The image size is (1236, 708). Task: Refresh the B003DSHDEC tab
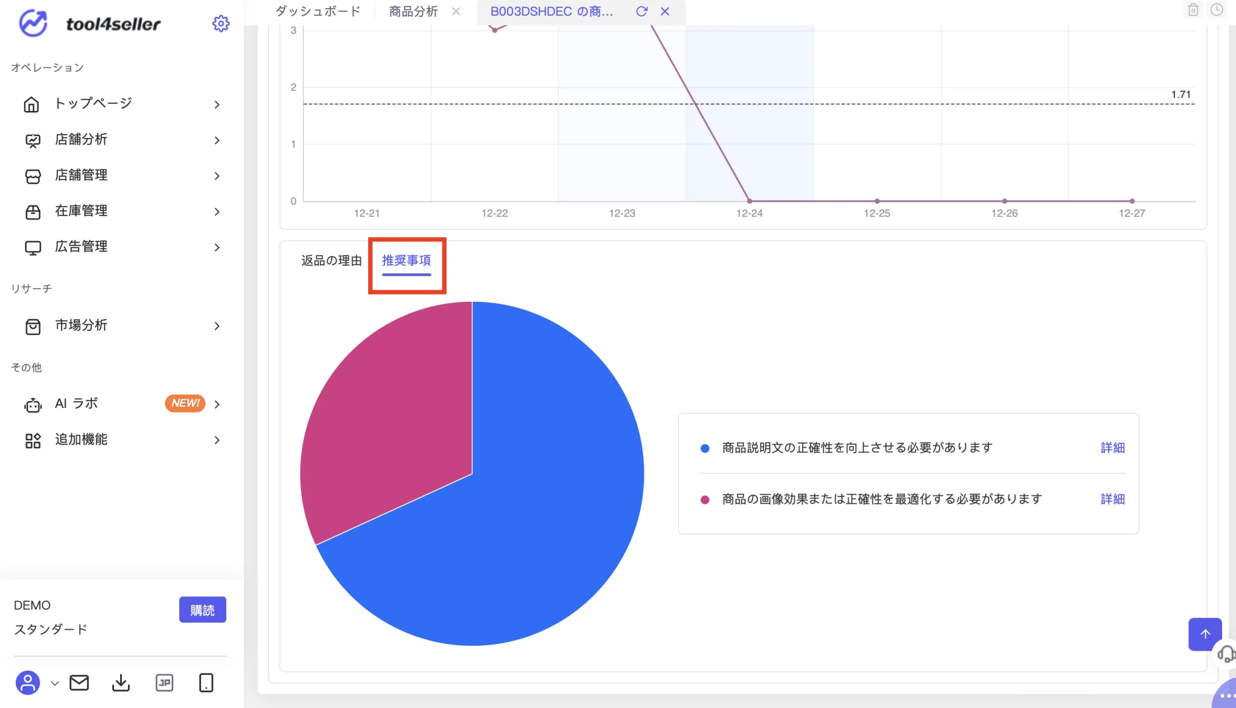[x=642, y=11]
